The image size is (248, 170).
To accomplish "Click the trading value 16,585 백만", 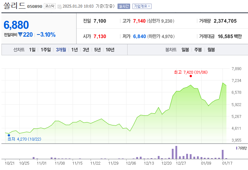I will (230, 36).
